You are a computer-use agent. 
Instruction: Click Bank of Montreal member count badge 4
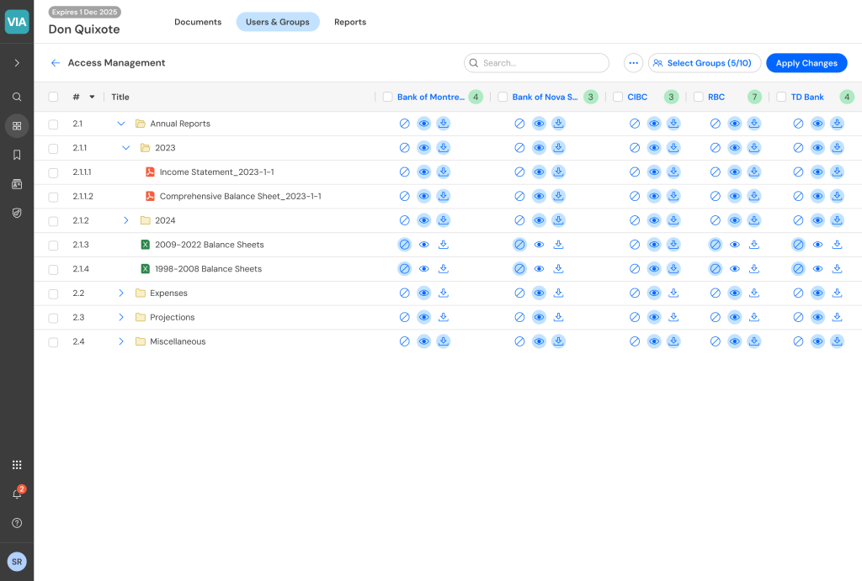pos(476,98)
